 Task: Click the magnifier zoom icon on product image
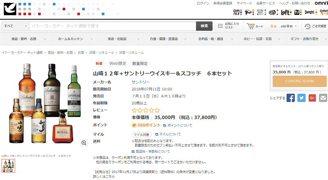click(x=84, y=143)
